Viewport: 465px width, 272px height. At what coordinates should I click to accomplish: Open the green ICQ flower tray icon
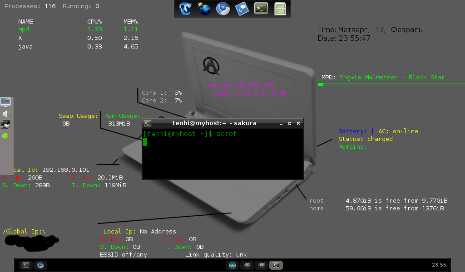click(5, 136)
